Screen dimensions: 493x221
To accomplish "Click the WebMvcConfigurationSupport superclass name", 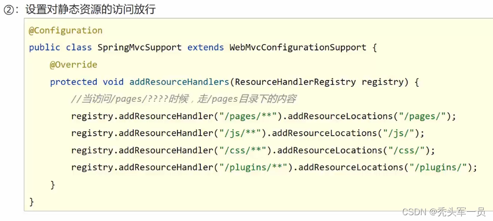I will point(298,47).
